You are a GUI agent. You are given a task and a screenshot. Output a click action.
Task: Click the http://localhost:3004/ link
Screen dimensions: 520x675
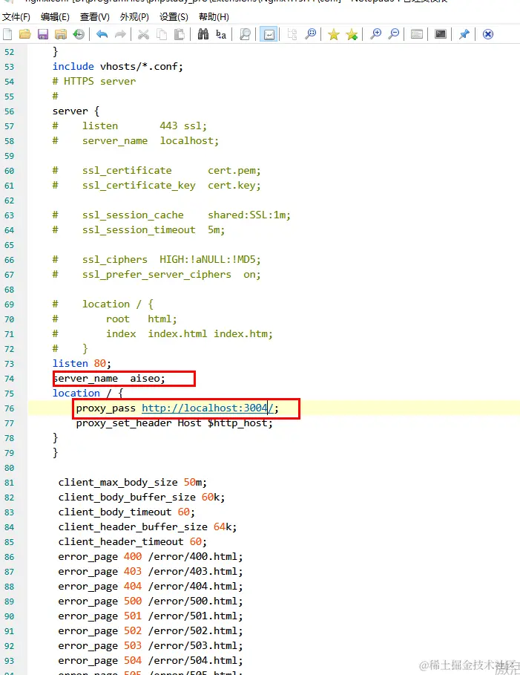pyautogui.click(x=207, y=408)
